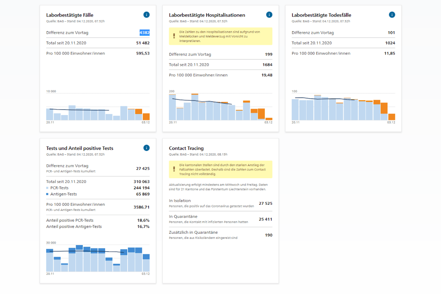
Task: Click Zusätzlich in Quarantäne value 190
Action: click(269, 235)
